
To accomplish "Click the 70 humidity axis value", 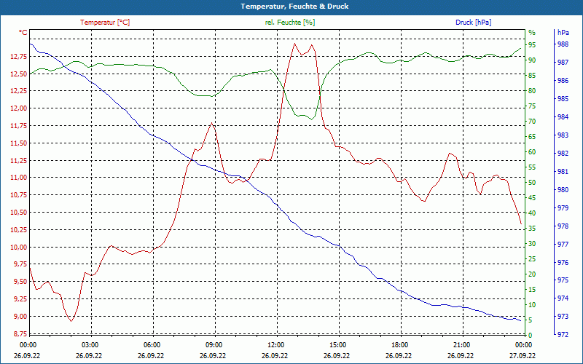I will coord(532,122).
